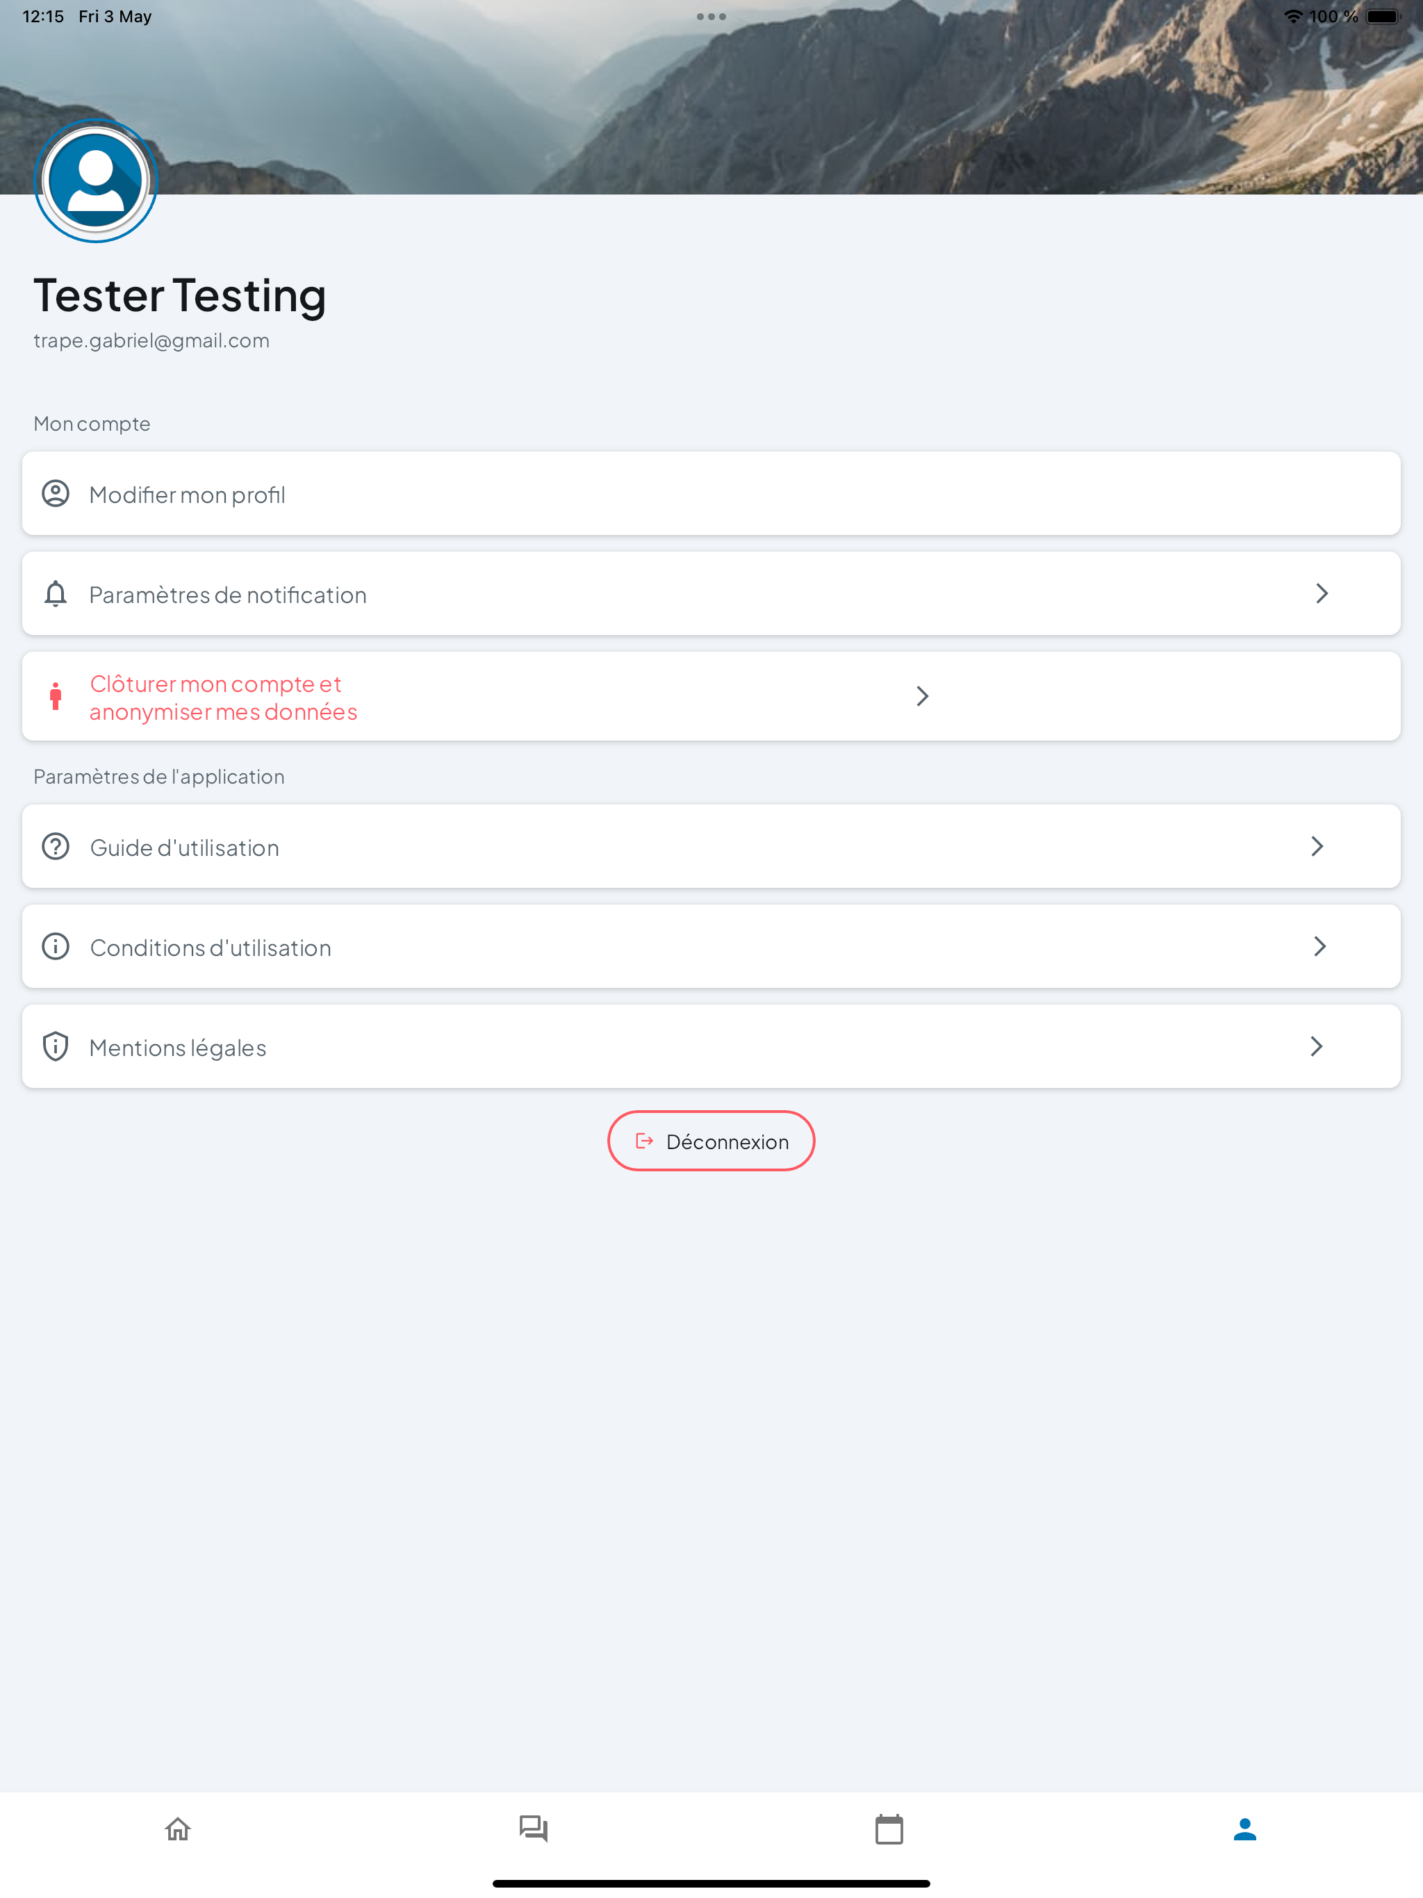
Task: Open the Home tab icon
Action: click(x=178, y=1829)
